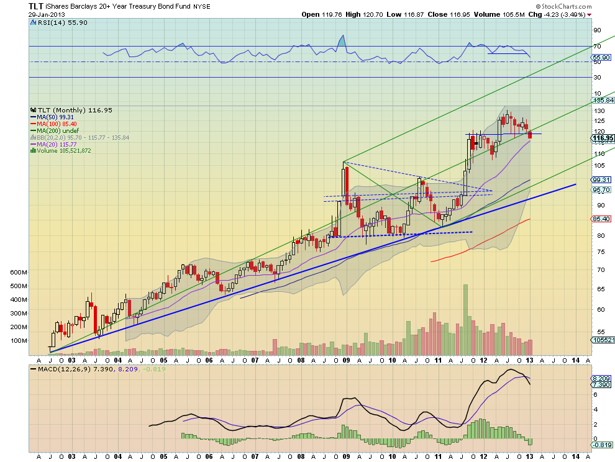Image resolution: width=615 pixels, height=462 pixels.
Task: Click the volume bars icon beside Volume legend
Action: pos(34,151)
